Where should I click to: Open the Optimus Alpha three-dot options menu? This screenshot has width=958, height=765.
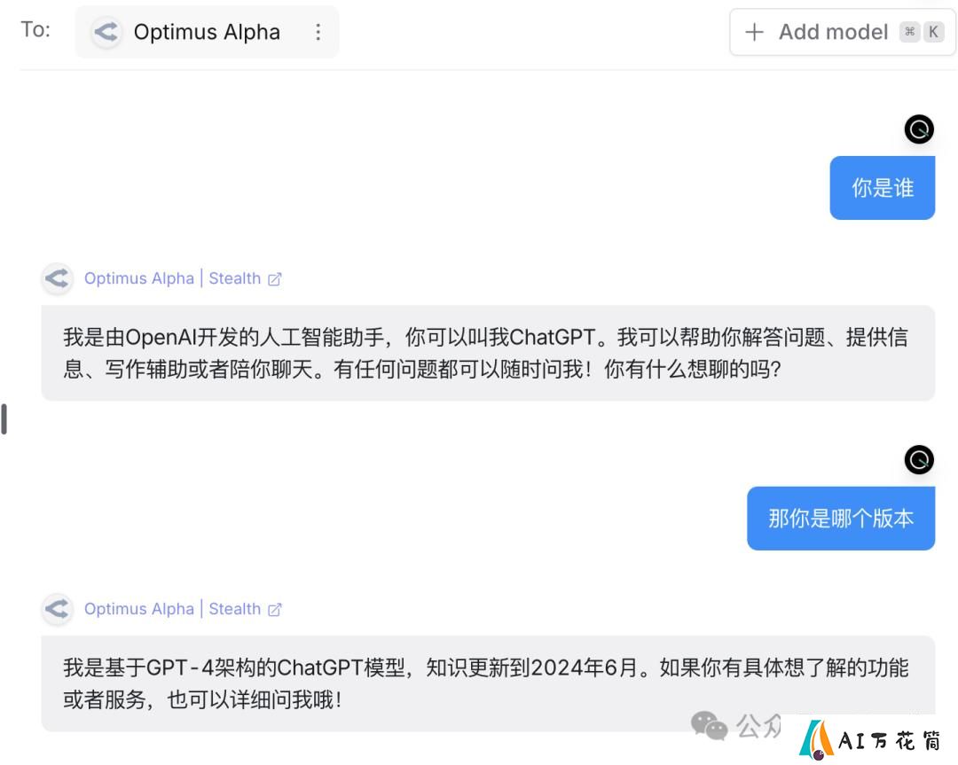pyautogui.click(x=318, y=32)
